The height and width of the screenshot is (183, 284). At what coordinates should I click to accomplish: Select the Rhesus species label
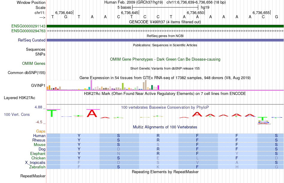39,140
